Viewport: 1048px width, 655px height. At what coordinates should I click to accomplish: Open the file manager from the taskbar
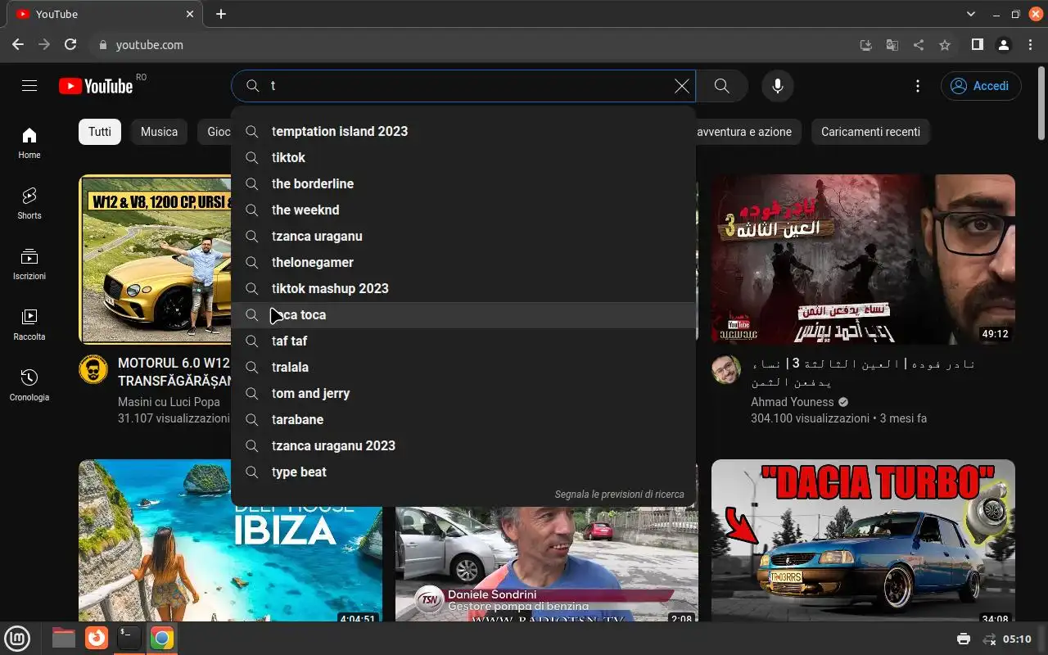point(64,638)
